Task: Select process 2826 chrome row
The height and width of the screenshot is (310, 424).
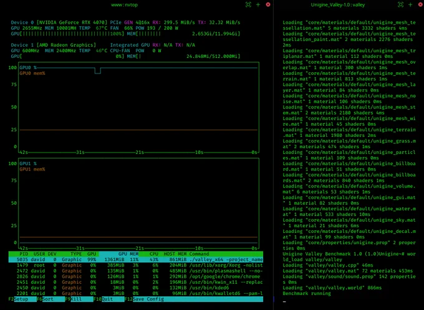Action: click(136, 276)
